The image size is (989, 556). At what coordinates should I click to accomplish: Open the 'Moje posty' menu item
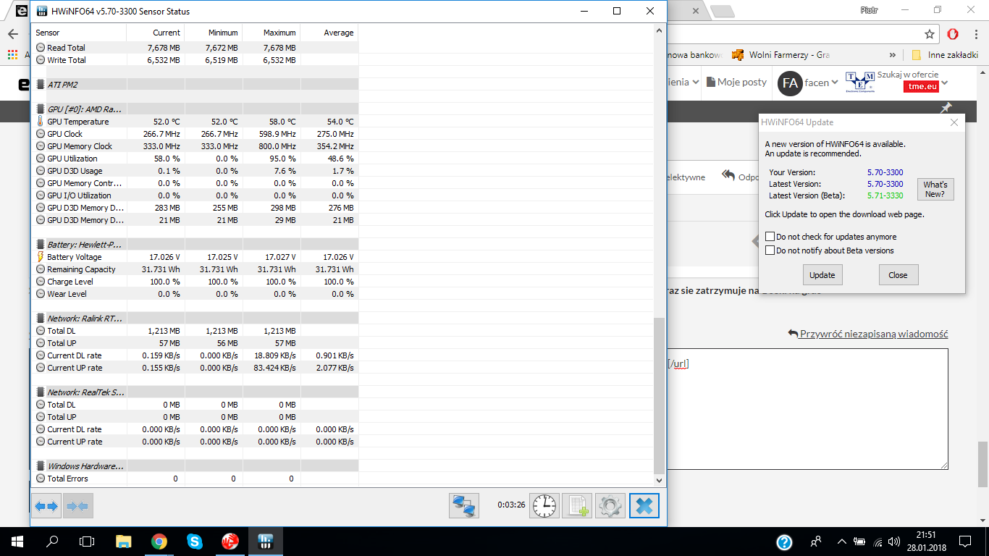click(x=736, y=83)
